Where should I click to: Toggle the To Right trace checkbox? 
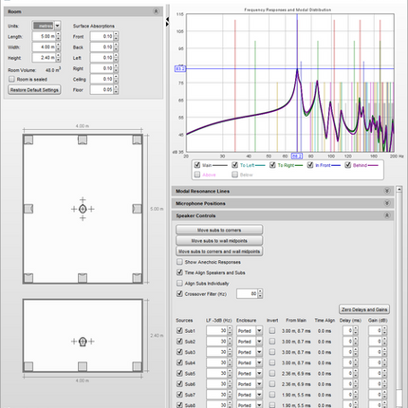click(x=272, y=165)
